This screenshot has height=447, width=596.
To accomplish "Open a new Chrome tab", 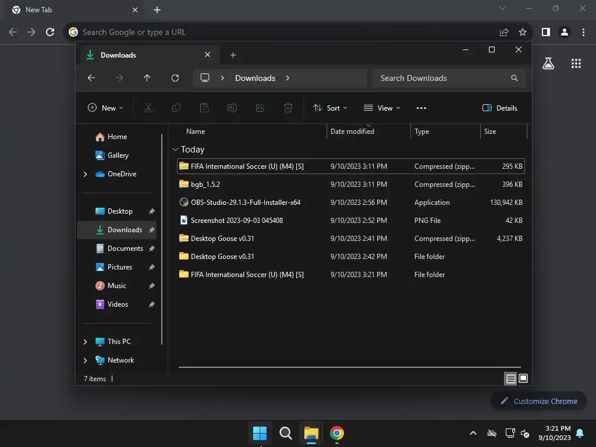I will click(x=157, y=10).
